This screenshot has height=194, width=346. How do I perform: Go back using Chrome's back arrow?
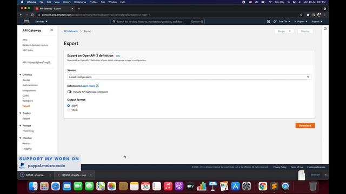coord(21,15)
